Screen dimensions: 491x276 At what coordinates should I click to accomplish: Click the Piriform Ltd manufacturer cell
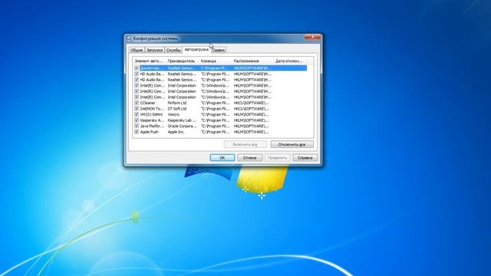coord(177,103)
